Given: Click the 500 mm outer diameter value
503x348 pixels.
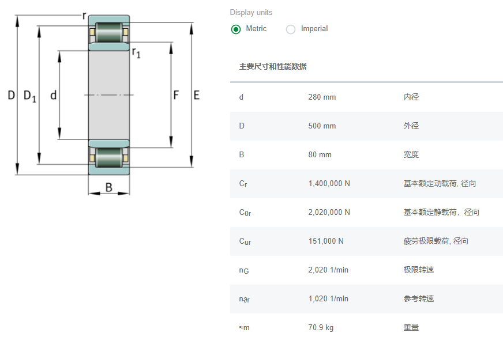Looking at the screenshot, I should (x=322, y=126).
